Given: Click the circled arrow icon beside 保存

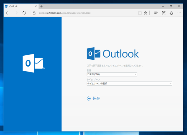Looking at the screenshot, I should (x=89, y=99).
